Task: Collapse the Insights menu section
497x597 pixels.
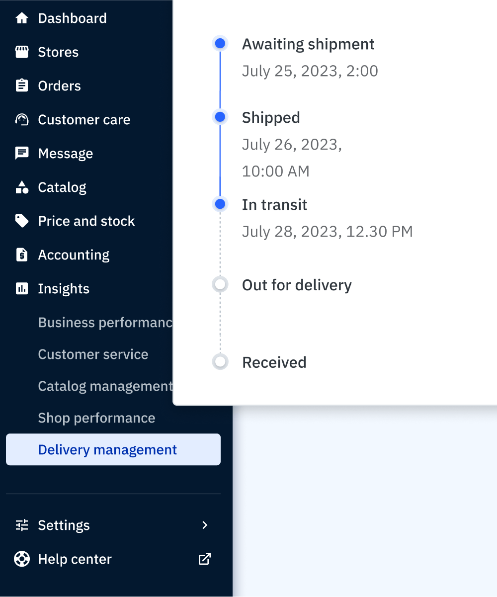Action: tap(64, 289)
